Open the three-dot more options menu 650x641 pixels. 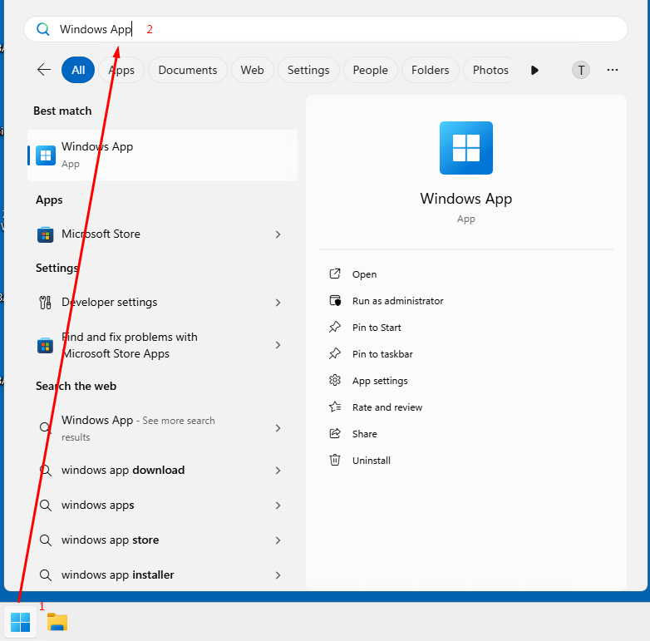613,70
